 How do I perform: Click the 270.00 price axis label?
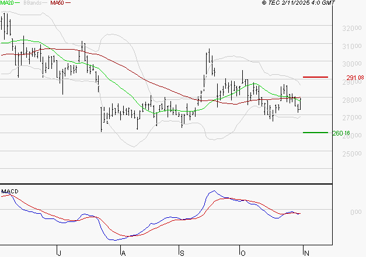[x=352, y=118]
